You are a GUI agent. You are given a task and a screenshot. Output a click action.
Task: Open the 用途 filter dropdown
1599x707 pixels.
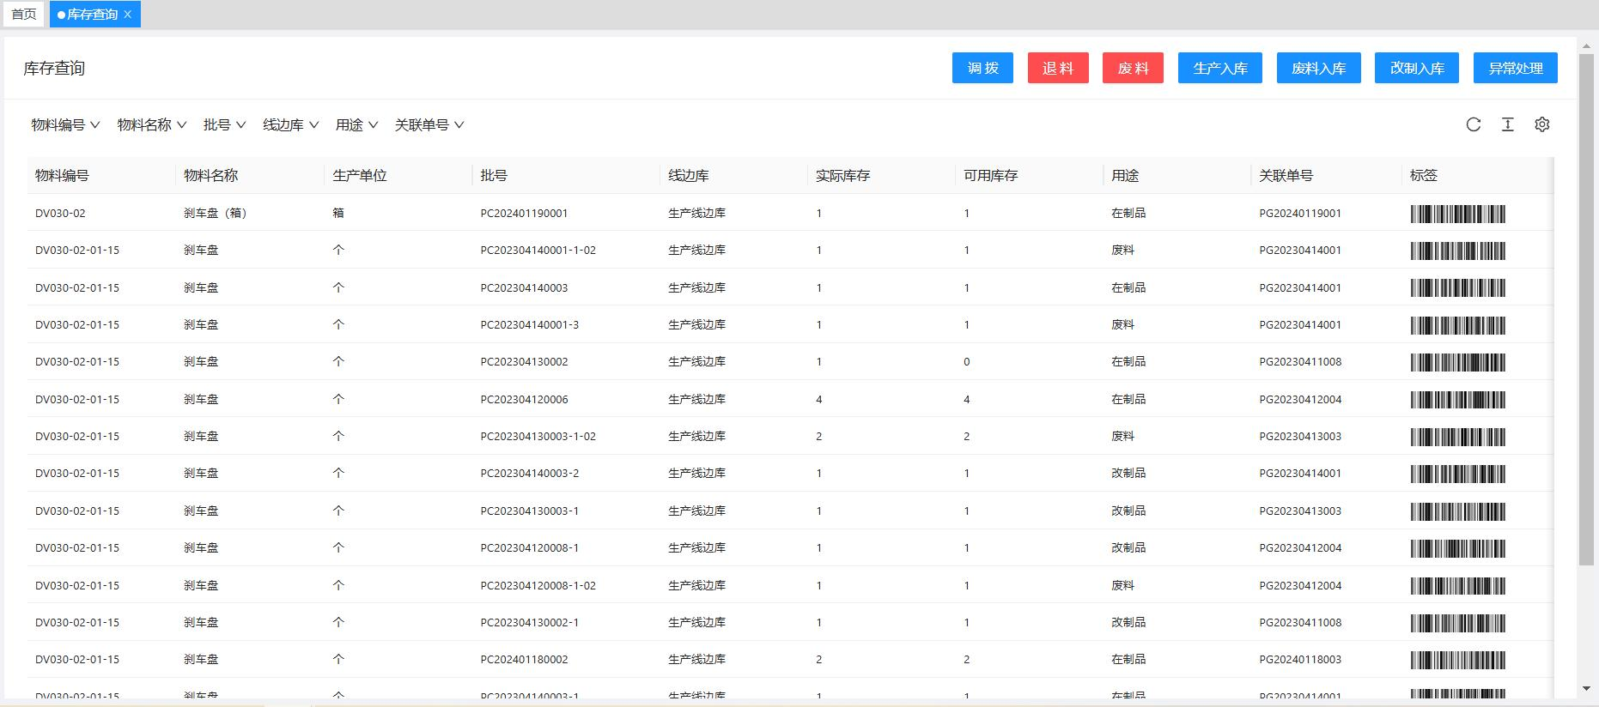click(356, 125)
